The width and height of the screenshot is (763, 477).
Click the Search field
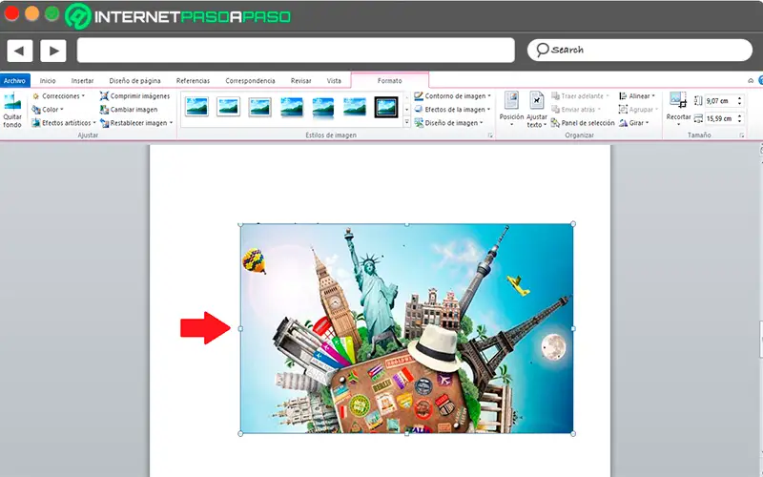click(639, 50)
